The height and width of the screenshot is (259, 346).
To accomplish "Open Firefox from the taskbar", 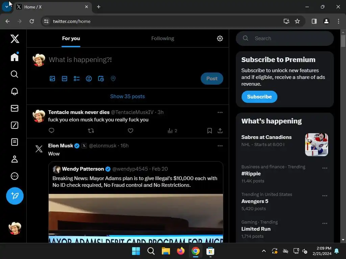I will tap(180, 251).
